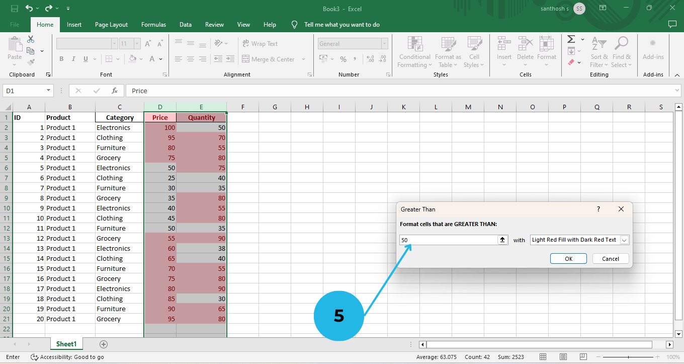The width and height of the screenshot is (684, 364).
Task: Open the General number format dropdown
Action: [x=384, y=44]
